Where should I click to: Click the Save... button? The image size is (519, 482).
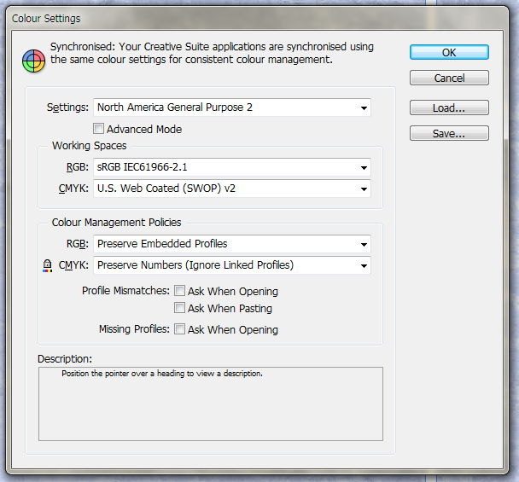(449, 133)
